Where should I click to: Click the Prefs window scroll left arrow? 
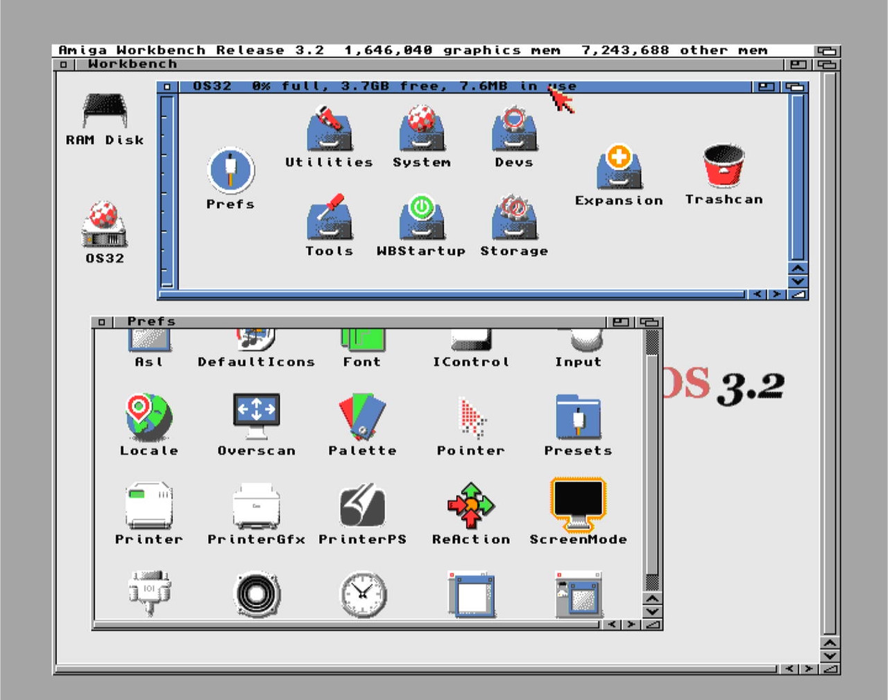tap(611, 625)
